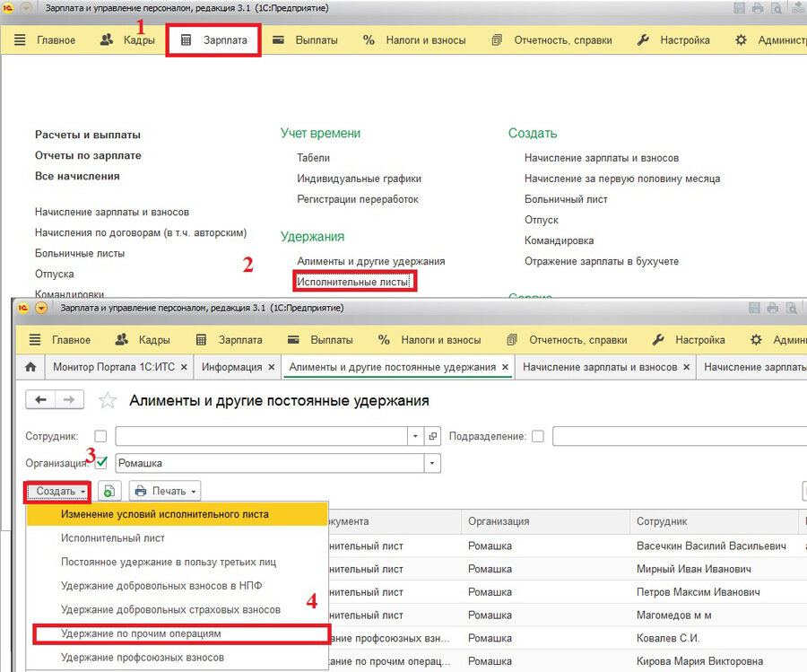The width and height of the screenshot is (807, 672).
Task: Click the open button in Сотрудник field
Action: point(432,436)
